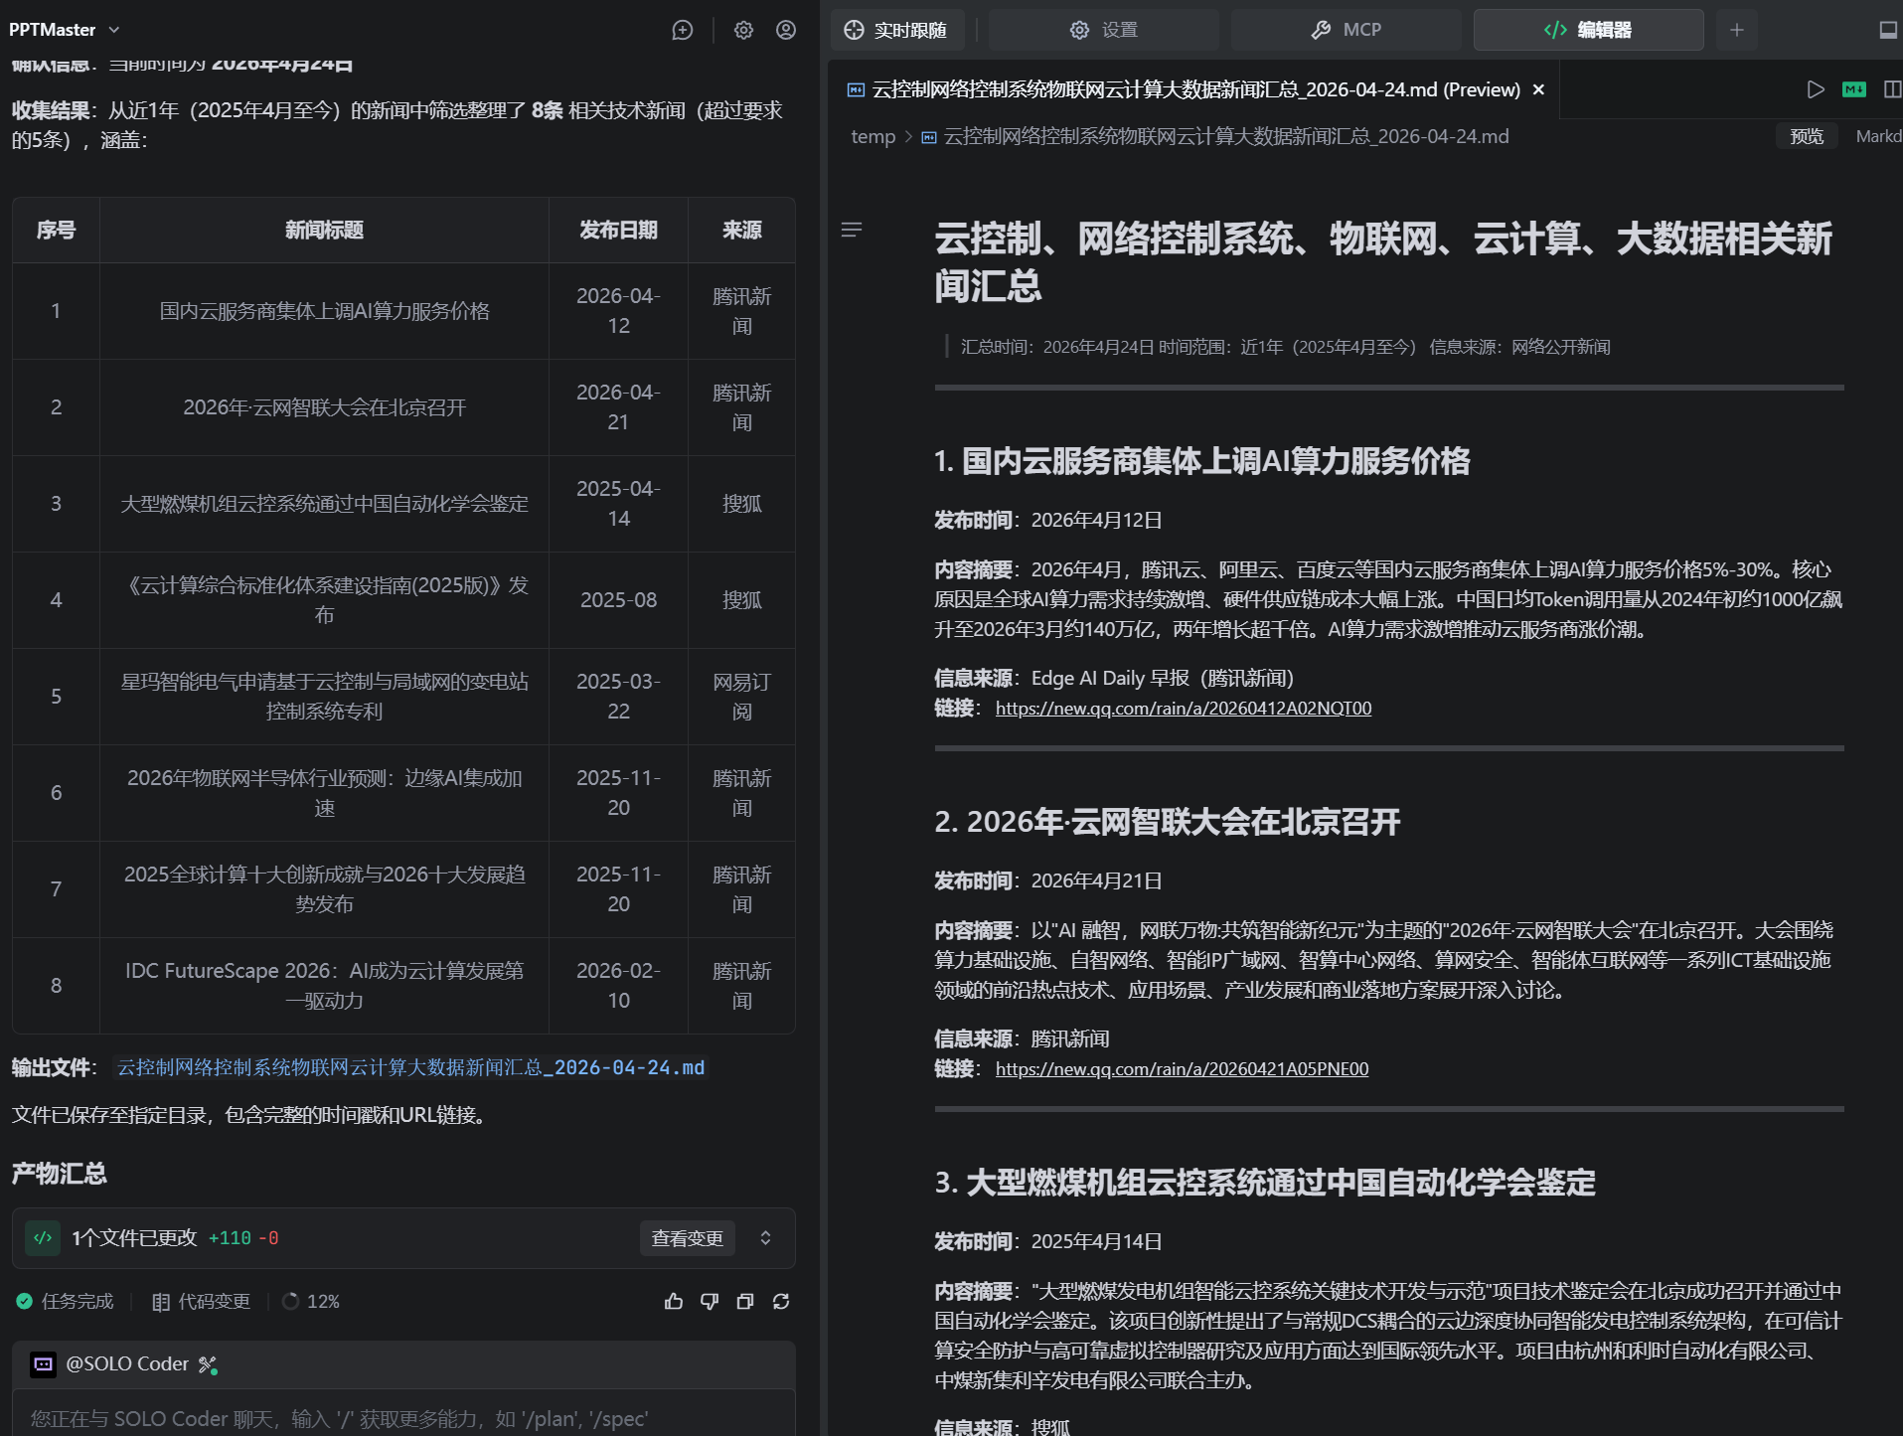Click the thumbs down feedback icon
The width and height of the screenshot is (1903, 1436).
710,1302
